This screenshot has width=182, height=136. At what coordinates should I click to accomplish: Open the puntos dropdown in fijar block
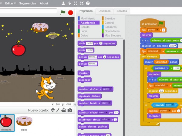coord(153,30)
